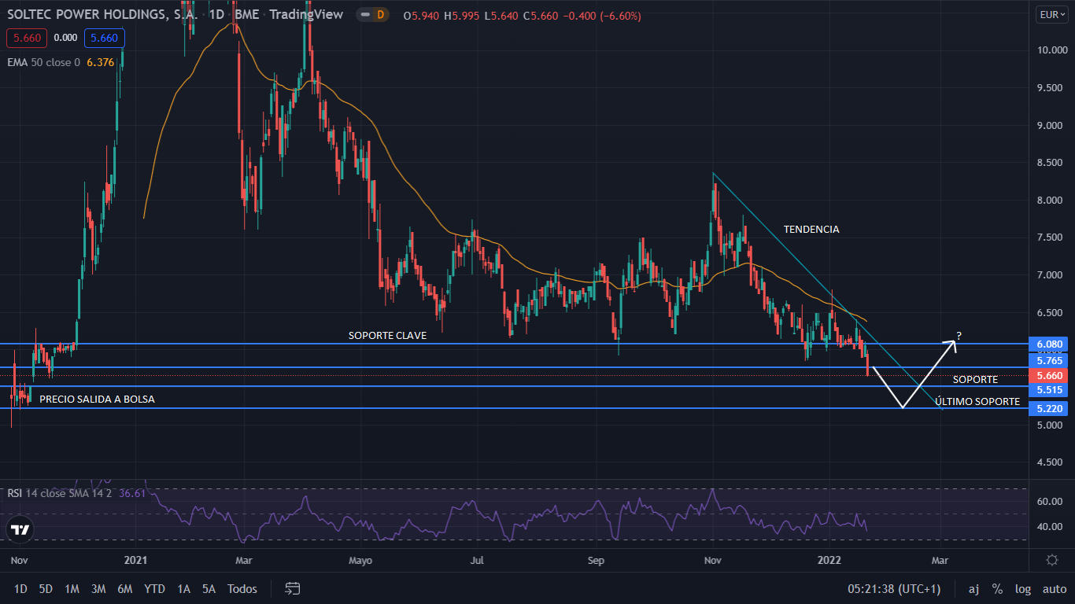Click the blue 5.660 buy price box
Image resolution: width=1075 pixels, height=604 pixels.
[x=104, y=38]
